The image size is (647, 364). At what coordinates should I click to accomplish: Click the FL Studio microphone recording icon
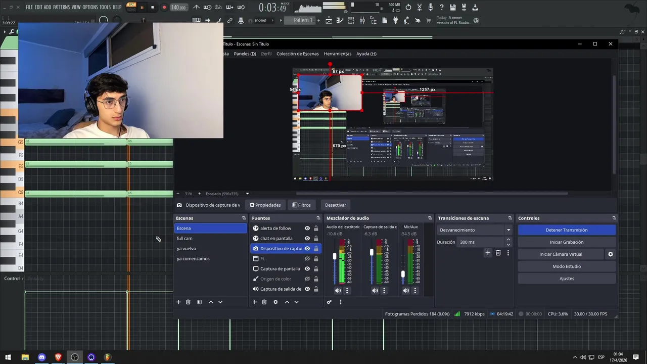(430, 7)
